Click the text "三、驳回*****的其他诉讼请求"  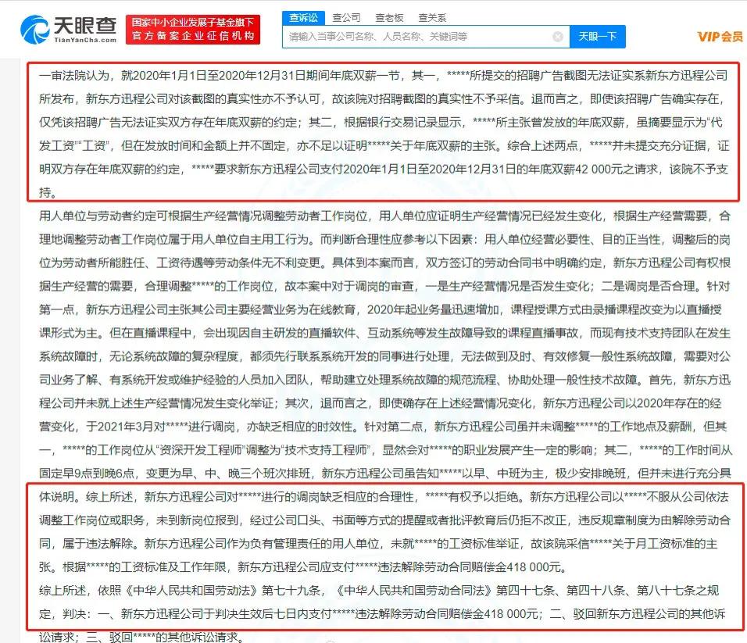(x=162, y=637)
